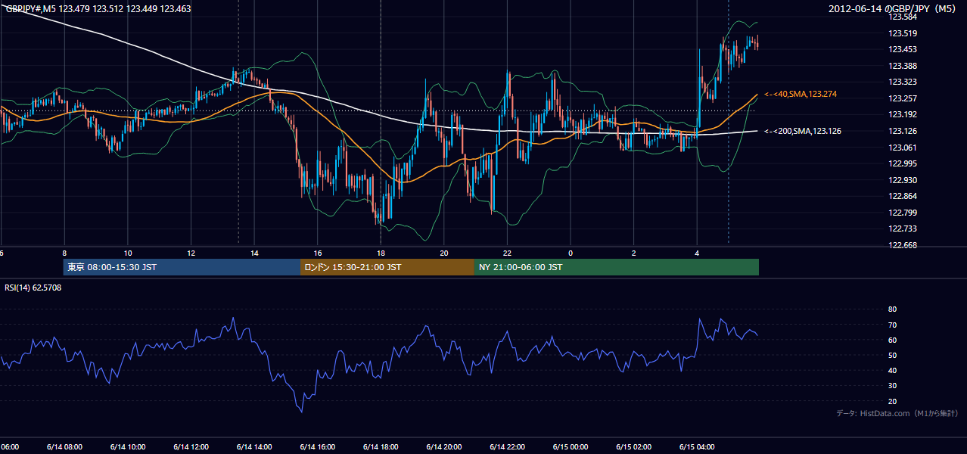Click hour label 2 under the price chart
This screenshot has width=967, height=454.
coord(634,253)
